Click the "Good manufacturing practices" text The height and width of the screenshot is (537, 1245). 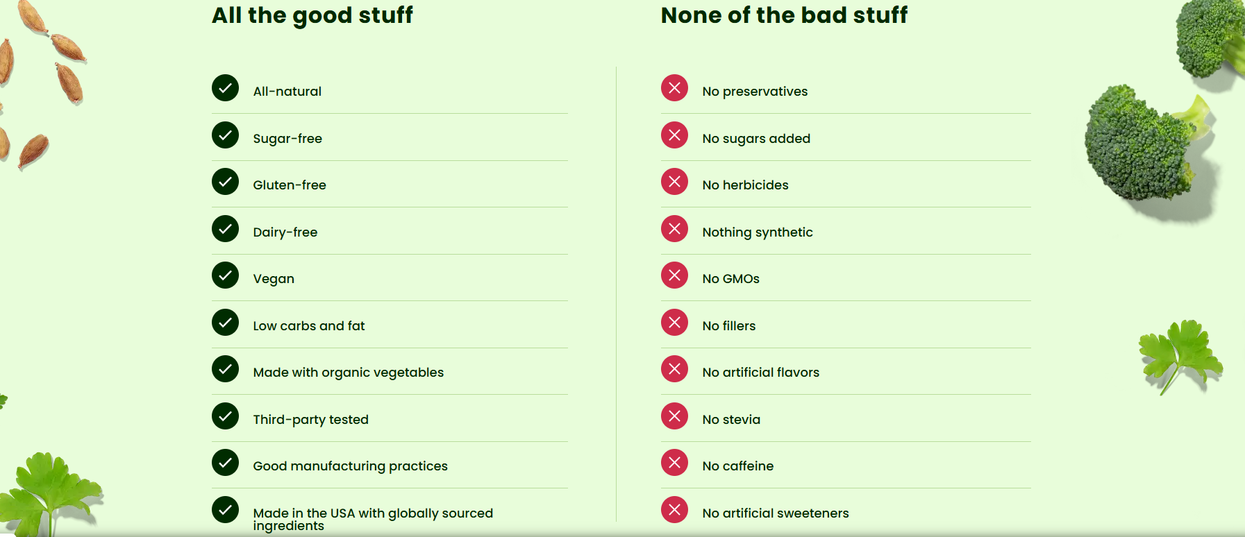point(350,466)
